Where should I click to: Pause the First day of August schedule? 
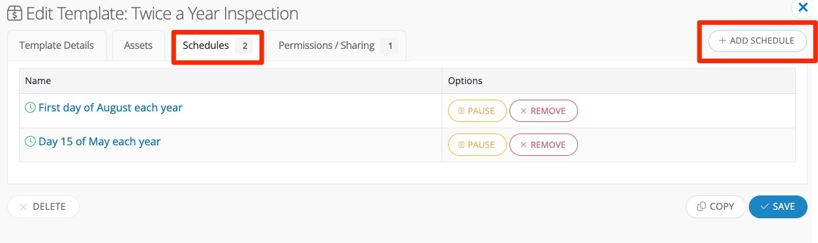[x=477, y=111]
